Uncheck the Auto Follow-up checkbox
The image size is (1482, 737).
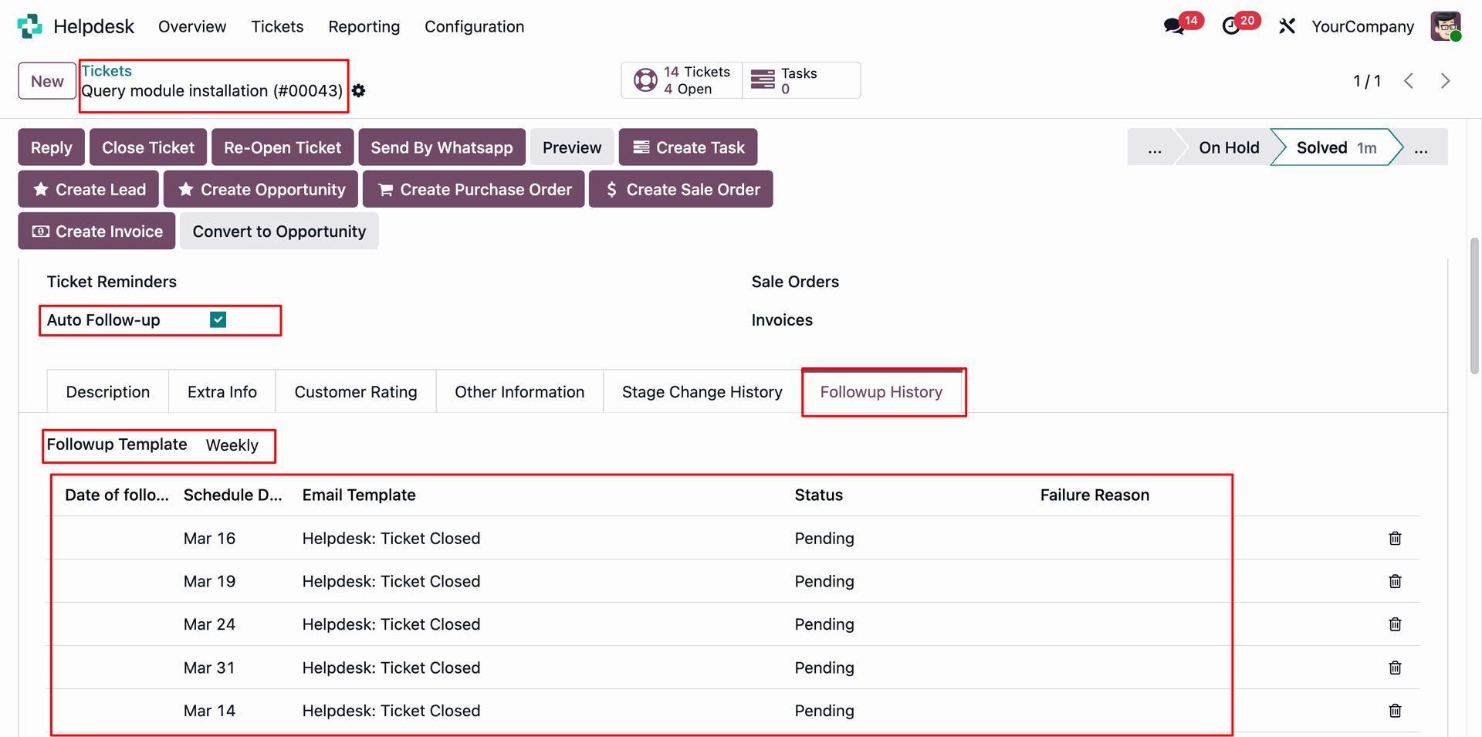(x=218, y=319)
